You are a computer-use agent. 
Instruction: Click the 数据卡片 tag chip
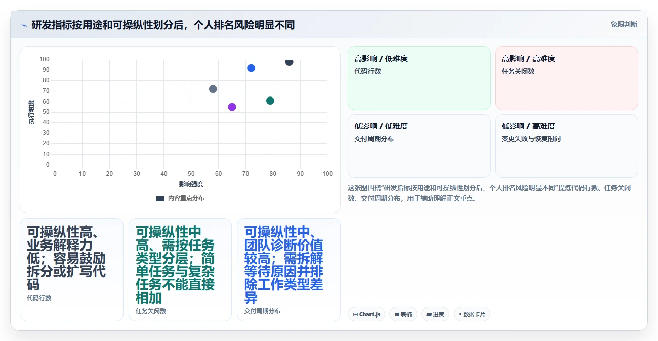(472, 314)
